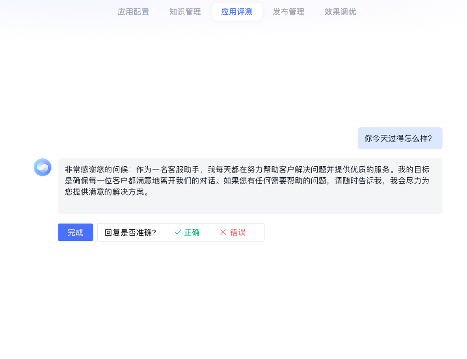The width and height of the screenshot is (467, 359).
Task: Click the reply's first line starting 非常感谢您的问候
Action: click(x=247, y=170)
